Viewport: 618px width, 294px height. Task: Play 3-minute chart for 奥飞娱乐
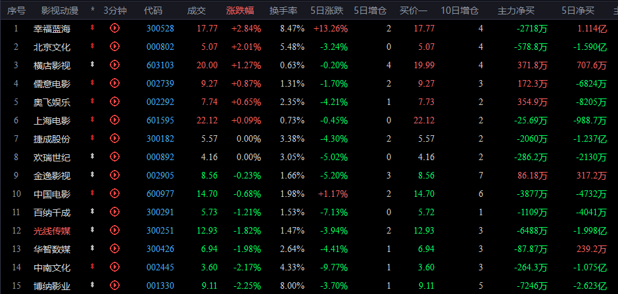pyautogui.click(x=114, y=102)
